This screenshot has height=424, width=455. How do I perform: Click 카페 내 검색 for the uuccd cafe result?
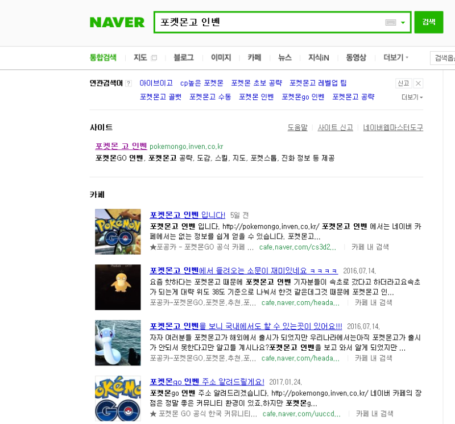click(375, 414)
